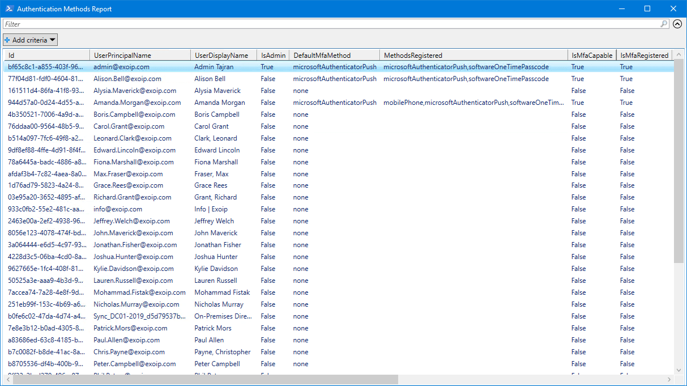This screenshot has width=687, height=386.
Task: Select the info@exoip.com row
Action: (x=118, y=209)
